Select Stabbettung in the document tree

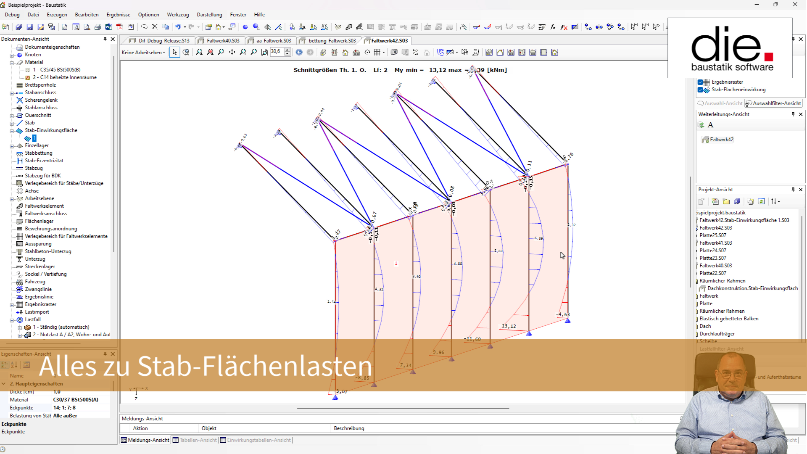coord(38,153)
